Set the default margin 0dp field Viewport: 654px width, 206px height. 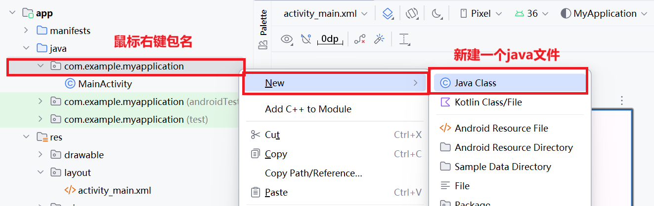tap(330, 39)
